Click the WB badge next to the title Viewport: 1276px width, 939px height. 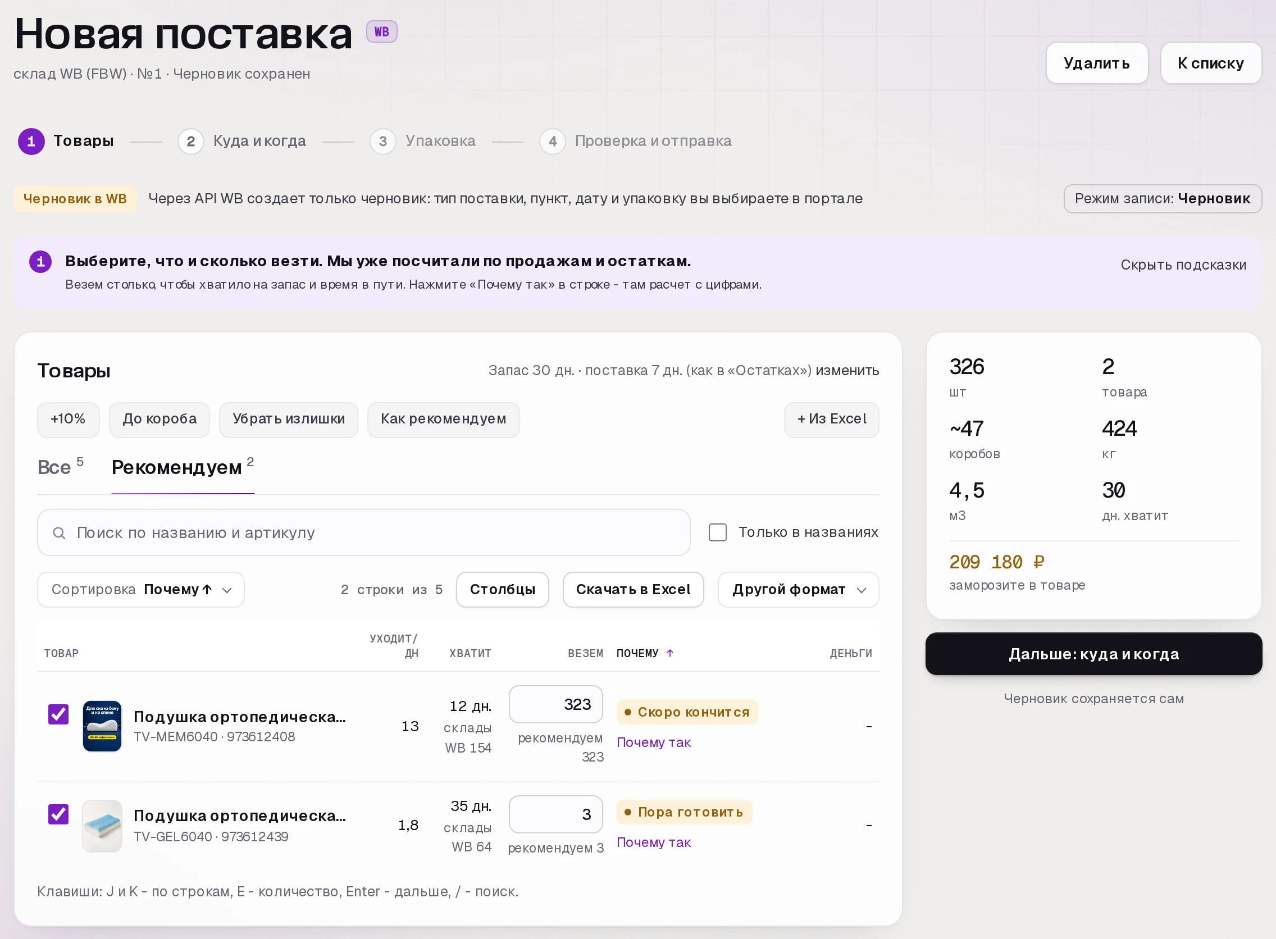click(381, 32)
